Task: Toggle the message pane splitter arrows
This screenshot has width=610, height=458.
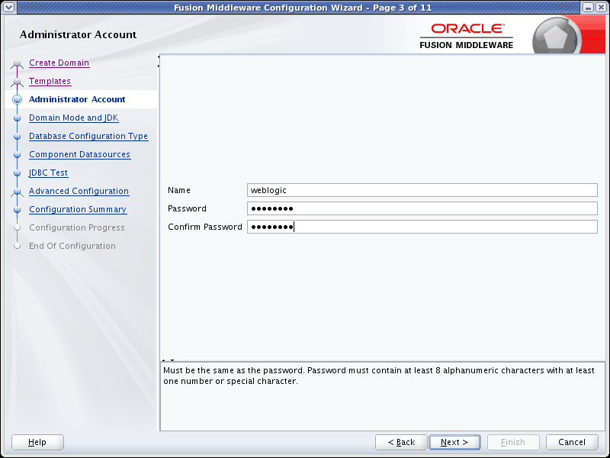Action: pos(168,360)
